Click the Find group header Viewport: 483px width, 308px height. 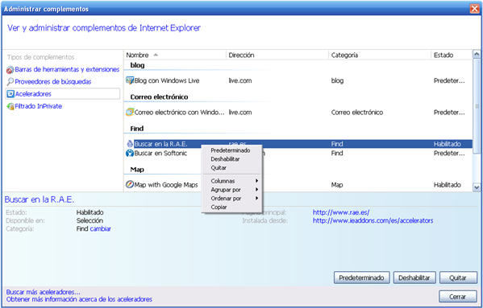(137, 129)
